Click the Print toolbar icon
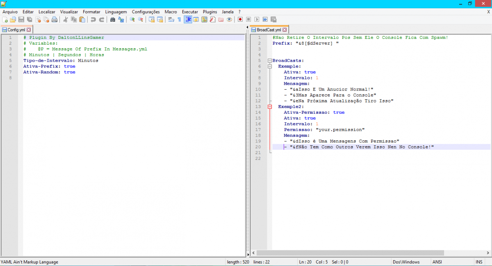492x266 pixels. tap(54, 19)
